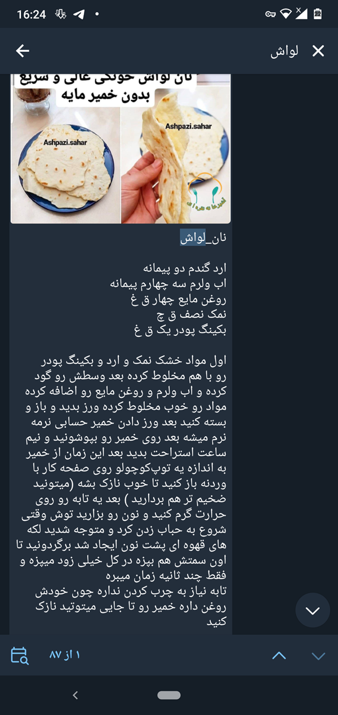Tap the highlighted hashtag نان_لواش
The width and height of the screenshot is (338, 715).
pyautogui.click(x=203, y=239)
